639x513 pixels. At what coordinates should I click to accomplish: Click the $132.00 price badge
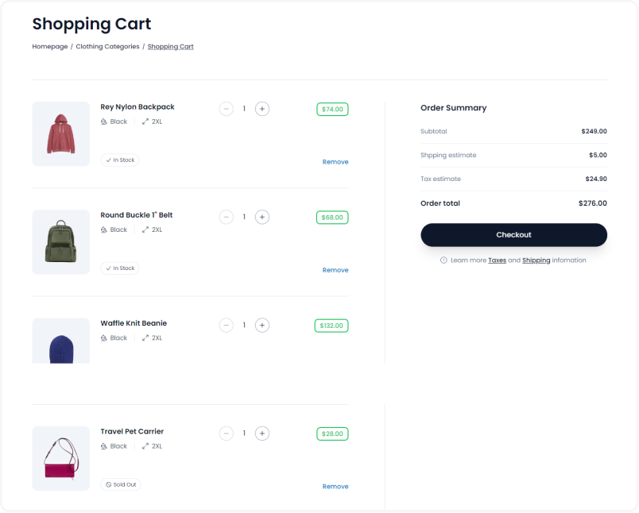331,326
